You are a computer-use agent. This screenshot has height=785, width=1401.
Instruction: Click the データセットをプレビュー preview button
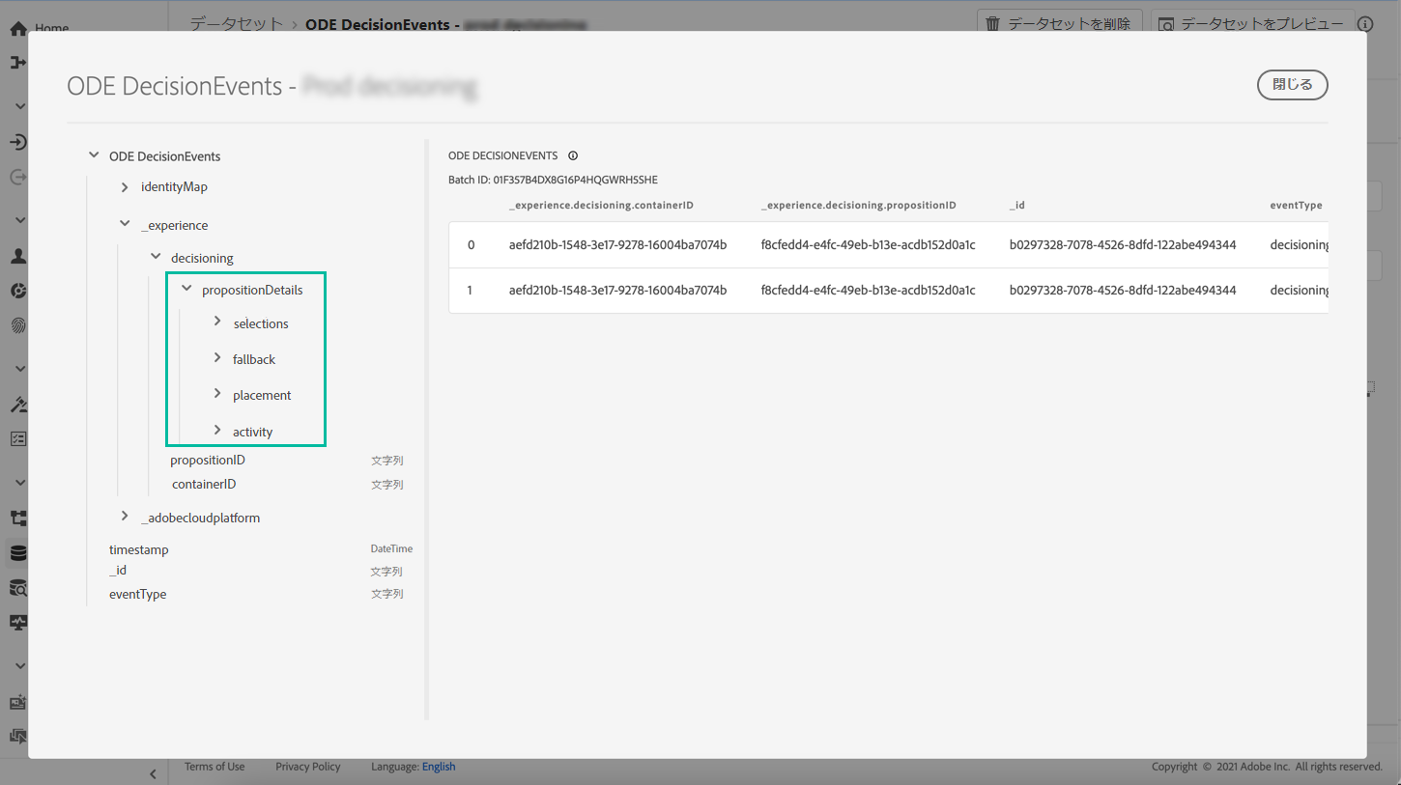click(1251, 24)
